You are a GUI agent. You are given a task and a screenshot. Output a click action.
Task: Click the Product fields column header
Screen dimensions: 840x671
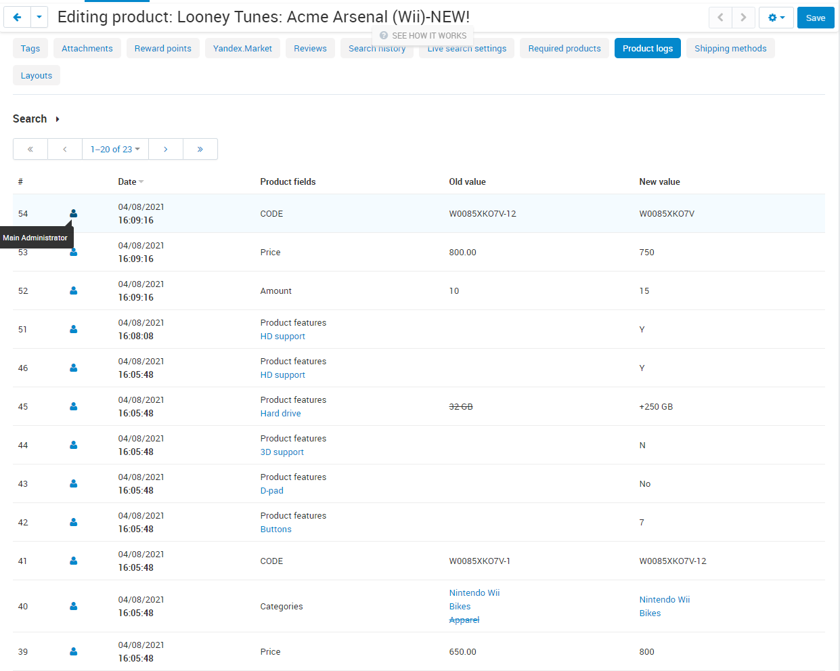[288, 181]
